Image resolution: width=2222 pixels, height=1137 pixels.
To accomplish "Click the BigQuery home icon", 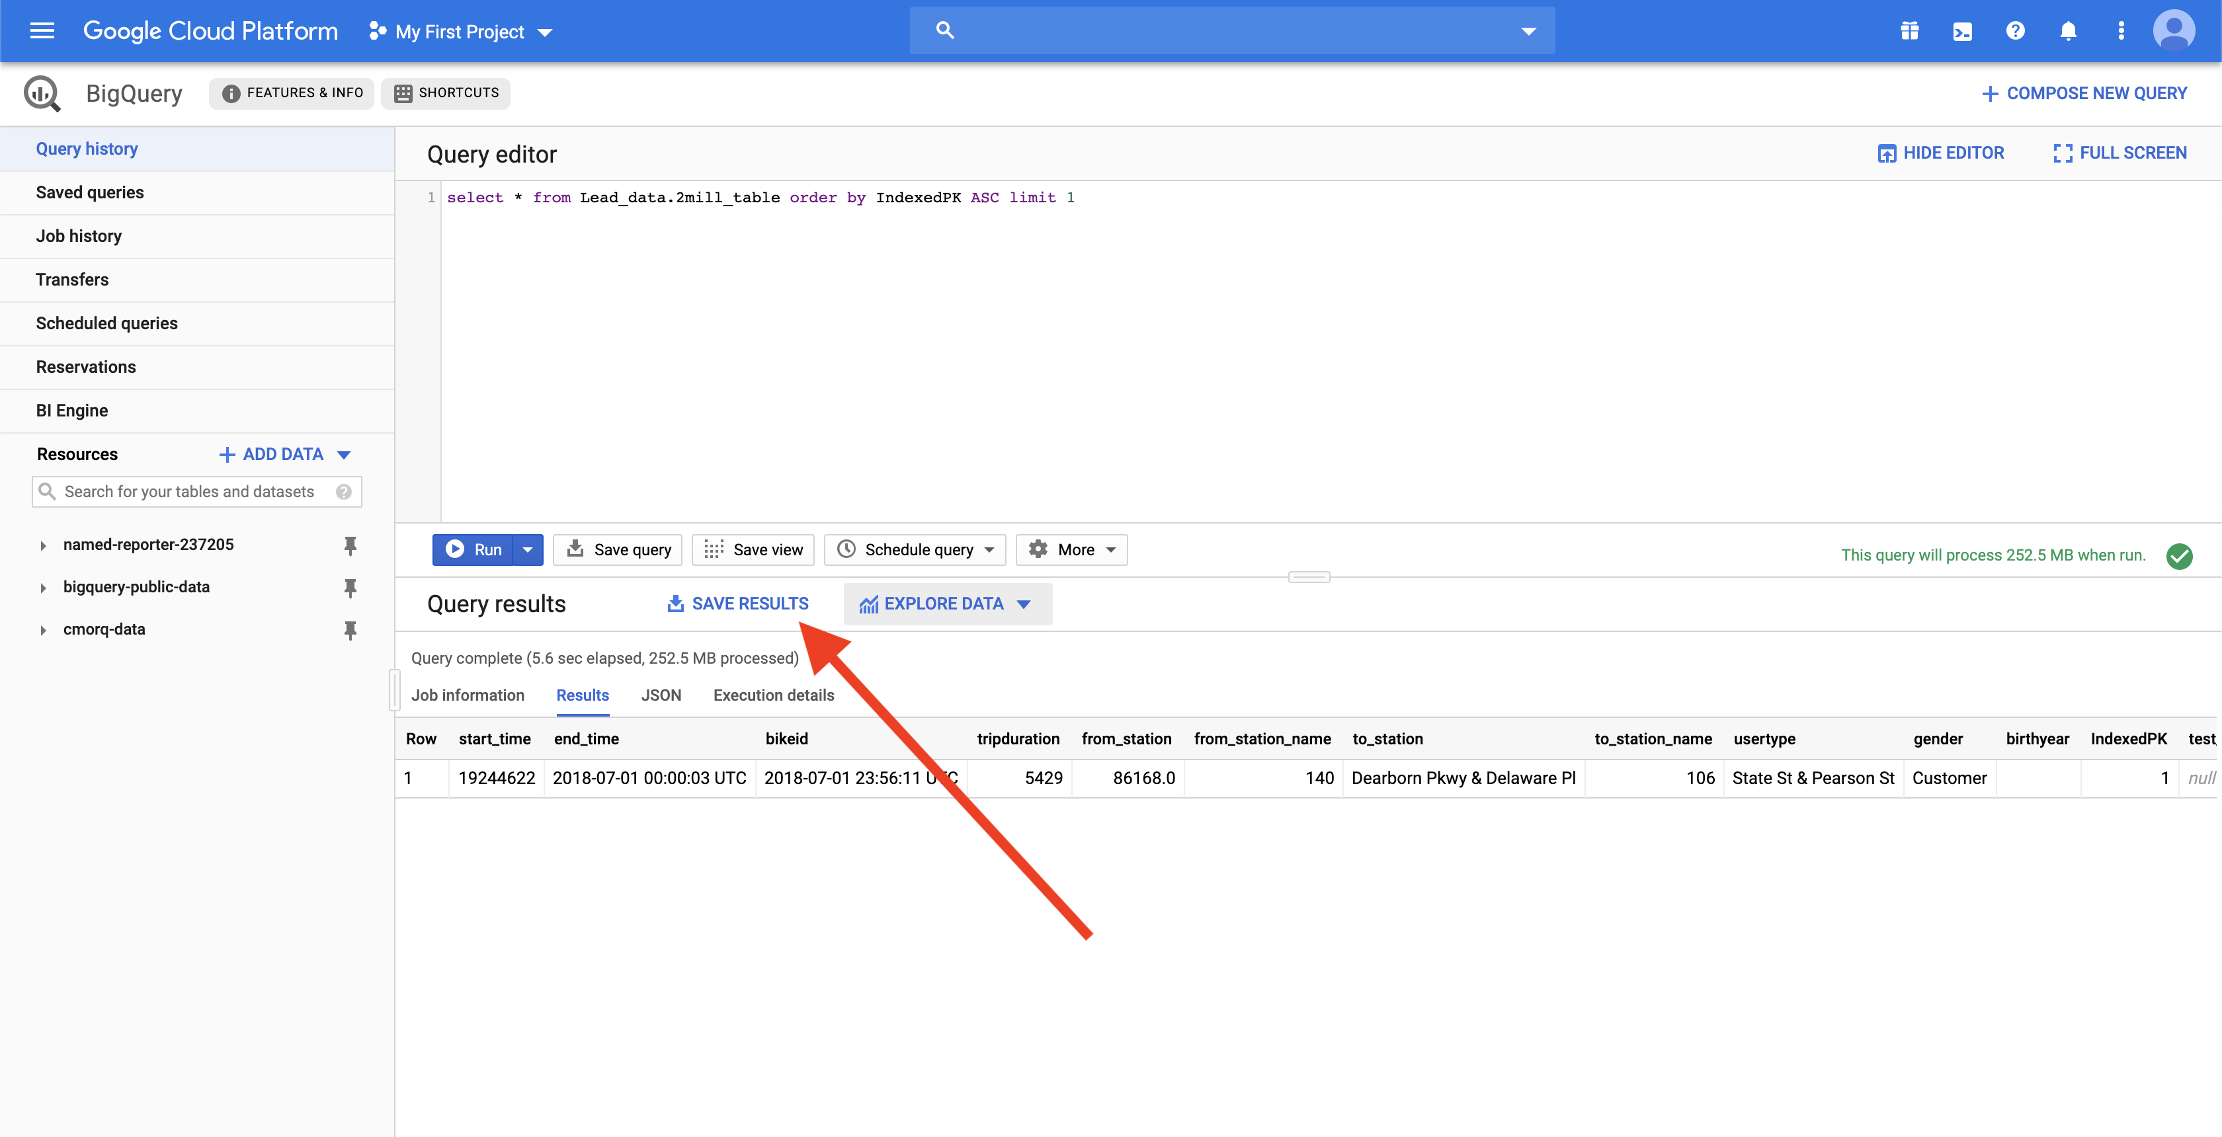I will [x=40, y=91].
